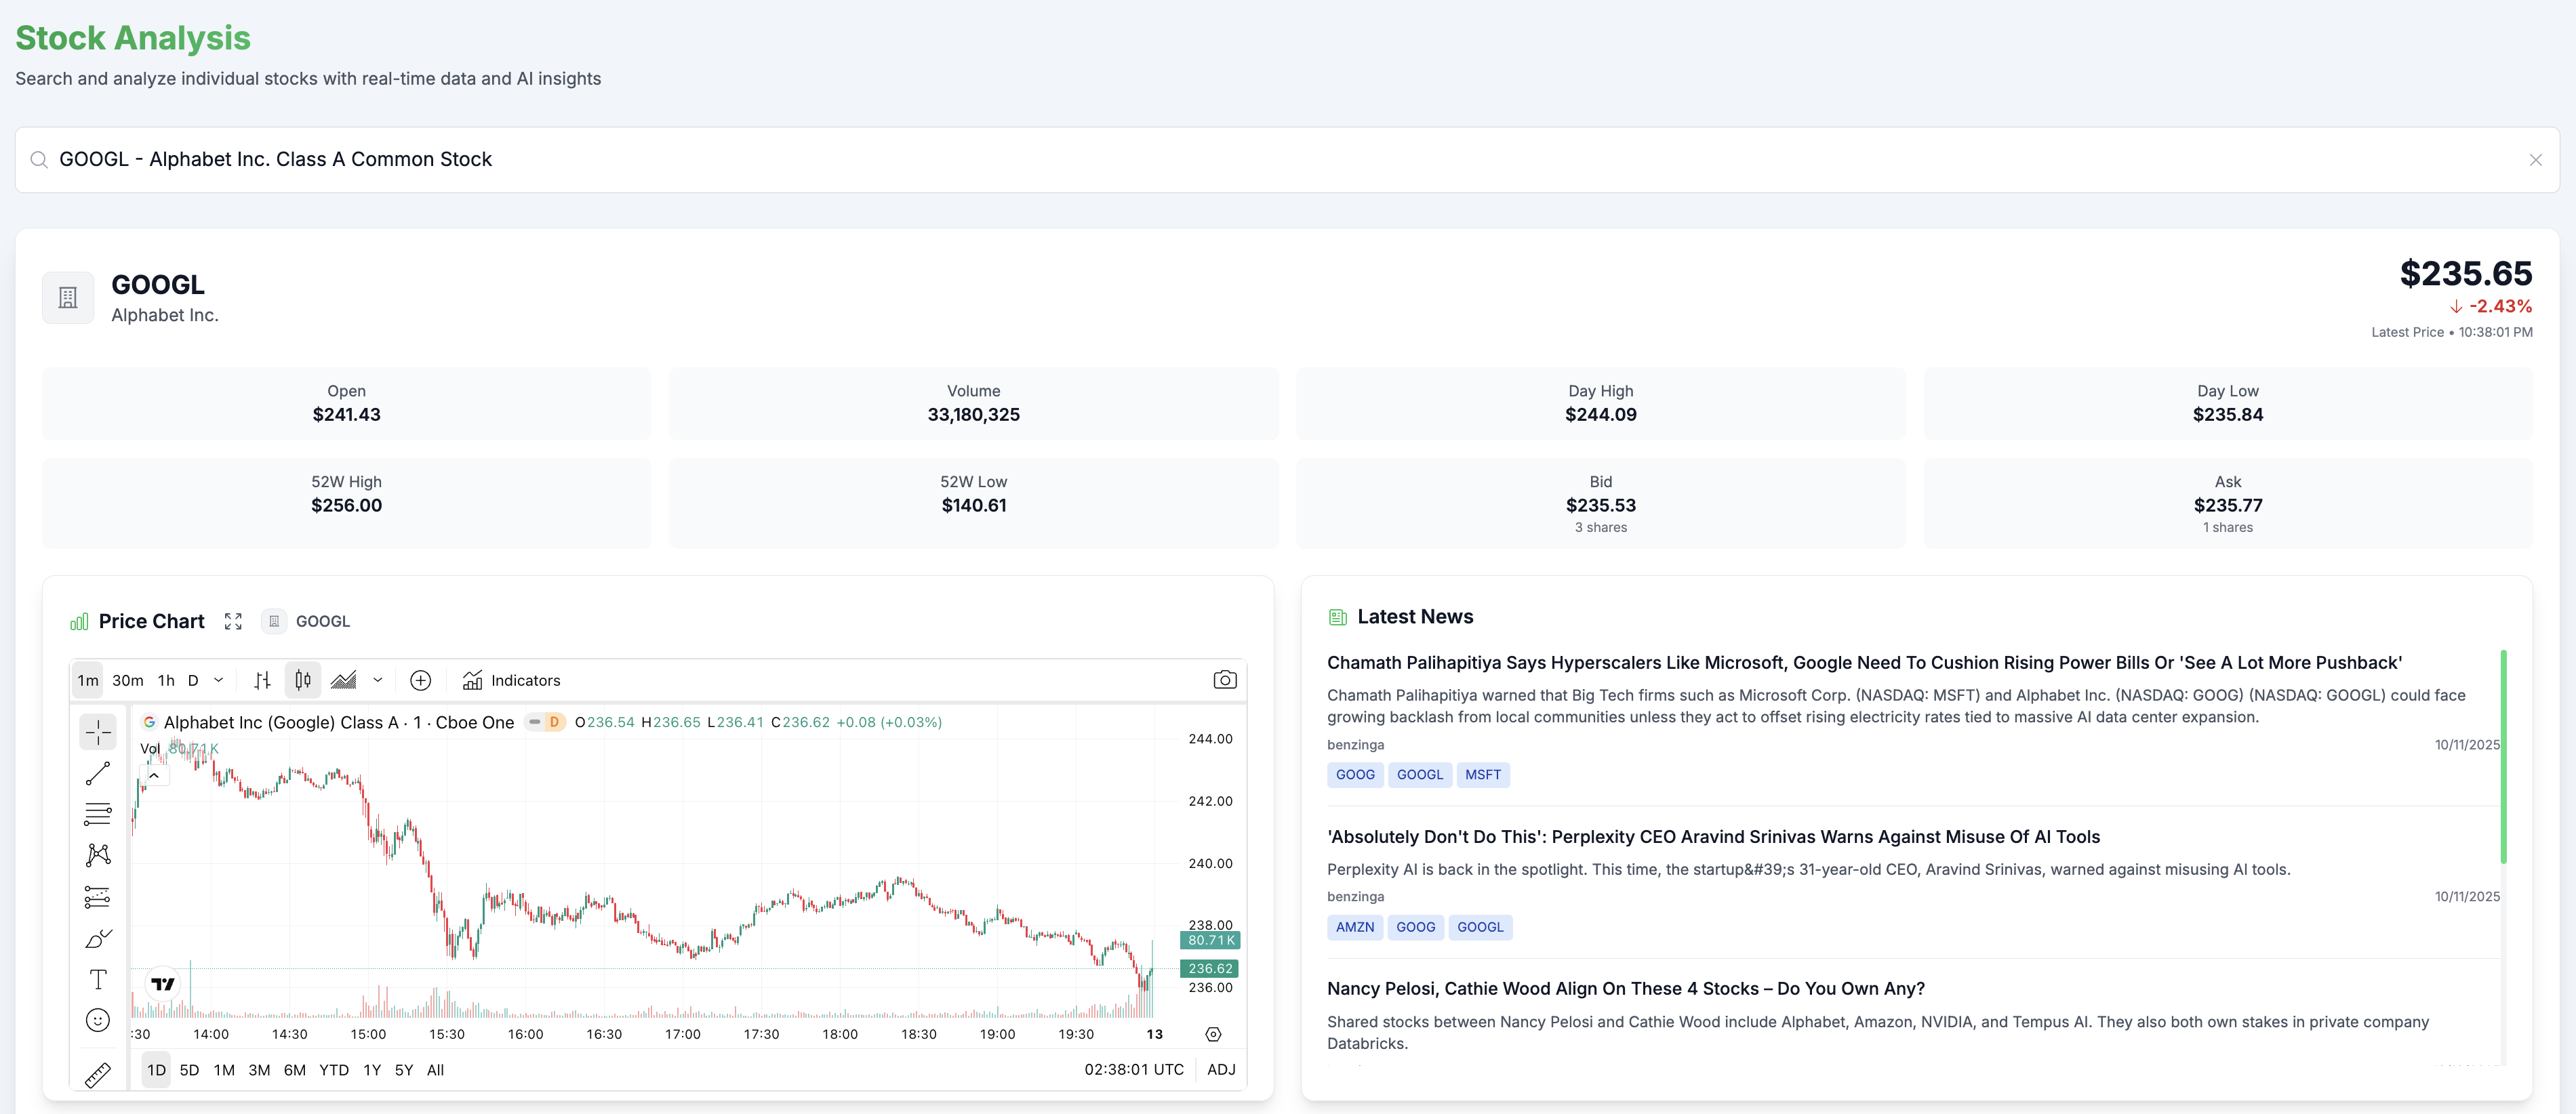This screenshot has height=1114, width=2576.
Task: Open chart settings gear icon
Action: click(x=1213, y=1034)
